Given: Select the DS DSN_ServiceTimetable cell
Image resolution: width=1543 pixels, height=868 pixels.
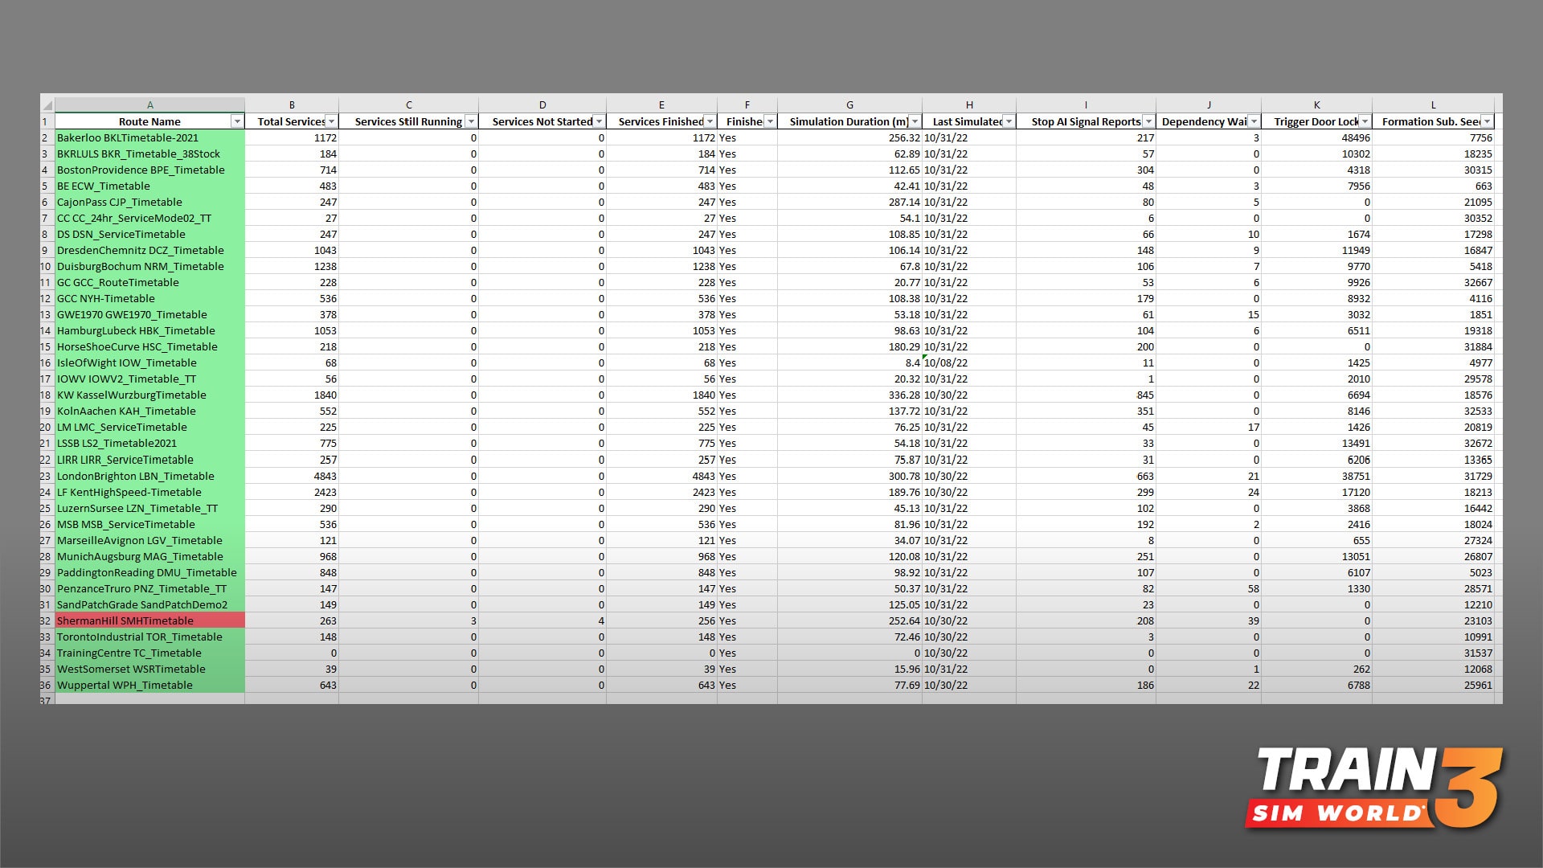Looking at the screenshot, I should (x=149, y=234).
